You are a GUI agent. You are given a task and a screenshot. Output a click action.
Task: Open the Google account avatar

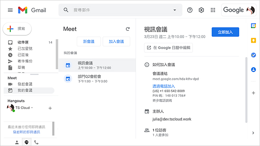[251, 10]
